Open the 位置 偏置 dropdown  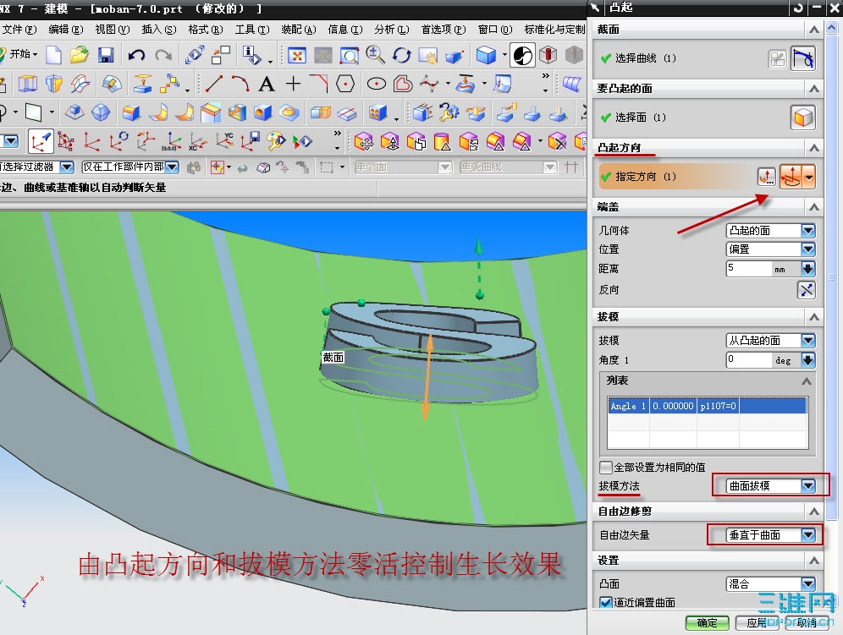[770, 249]
